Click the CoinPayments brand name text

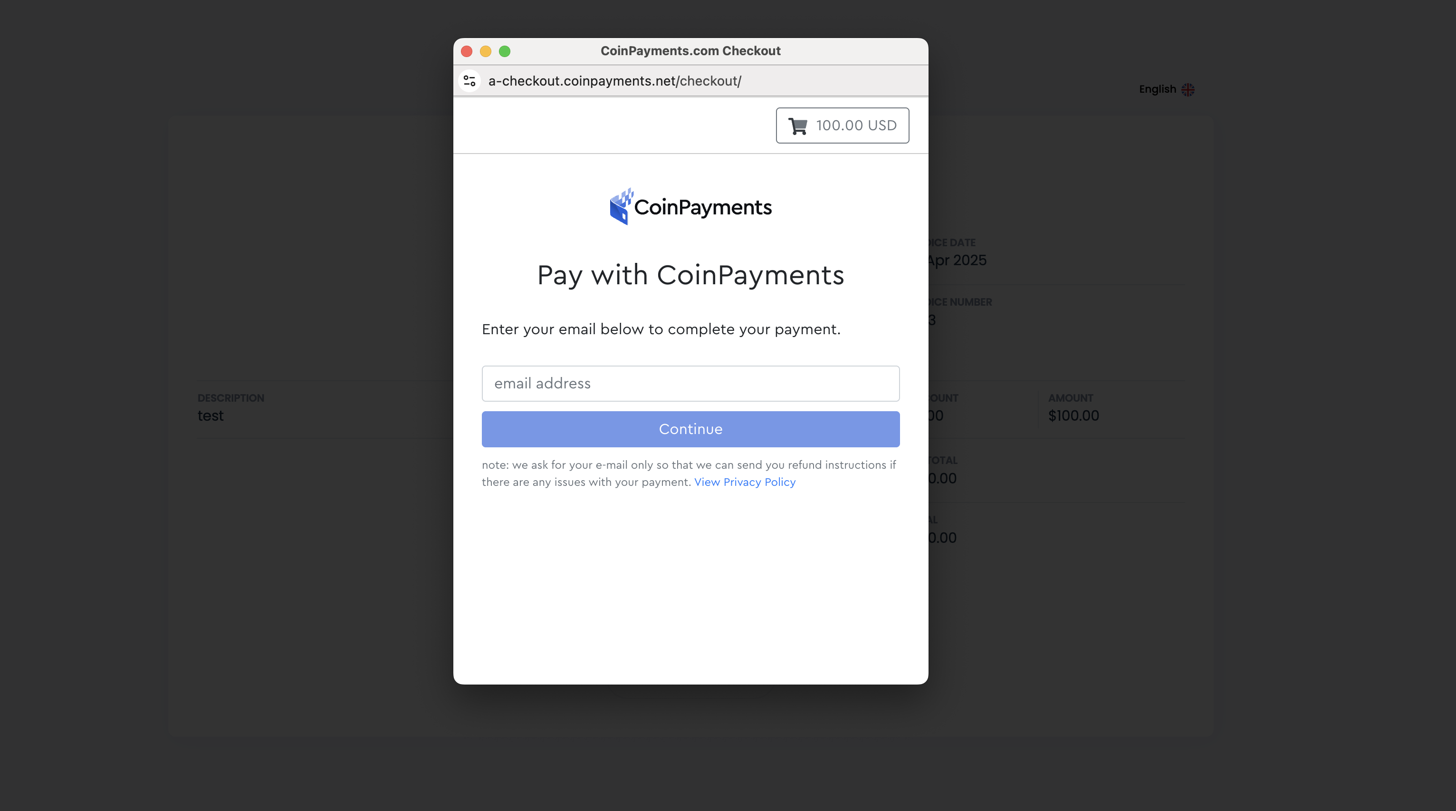click(x=702, y=208)
